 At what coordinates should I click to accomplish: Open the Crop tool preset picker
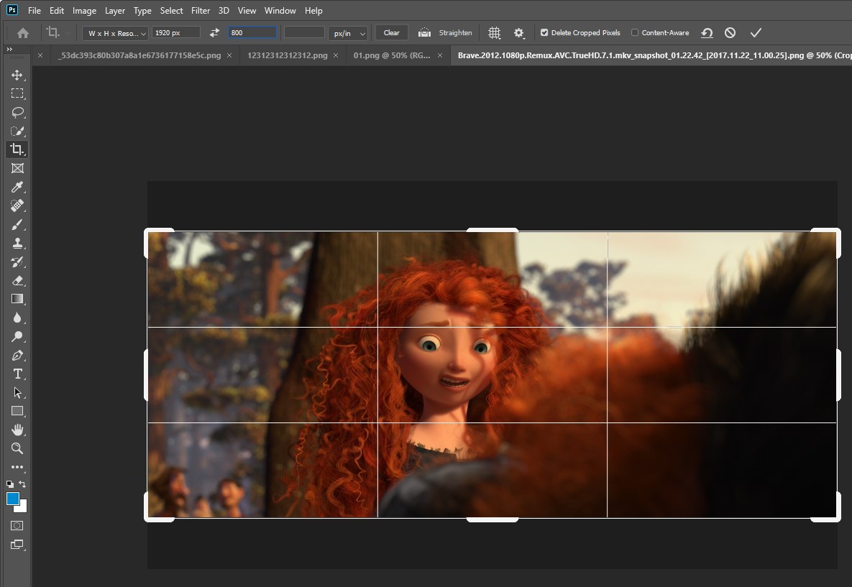59,32
